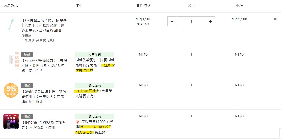This screenshot has height=139, width=281.
Task: Click the red explosion emoji in iPhone promotion
Action: (x=78, y=122)
